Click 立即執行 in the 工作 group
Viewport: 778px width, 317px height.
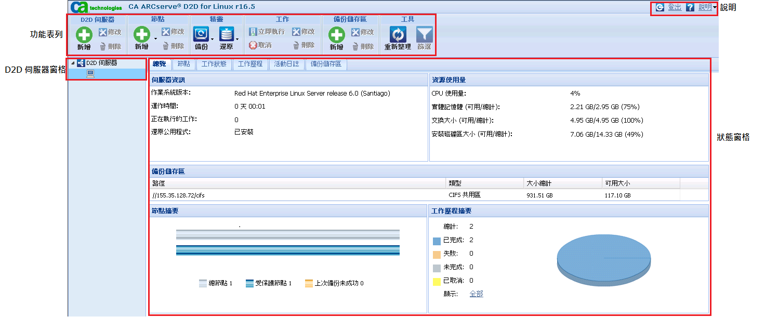267,32
